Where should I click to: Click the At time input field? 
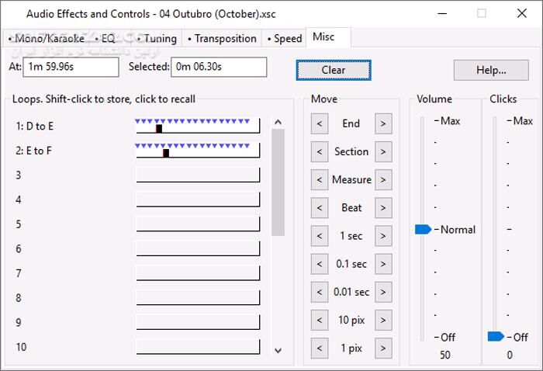71,68
